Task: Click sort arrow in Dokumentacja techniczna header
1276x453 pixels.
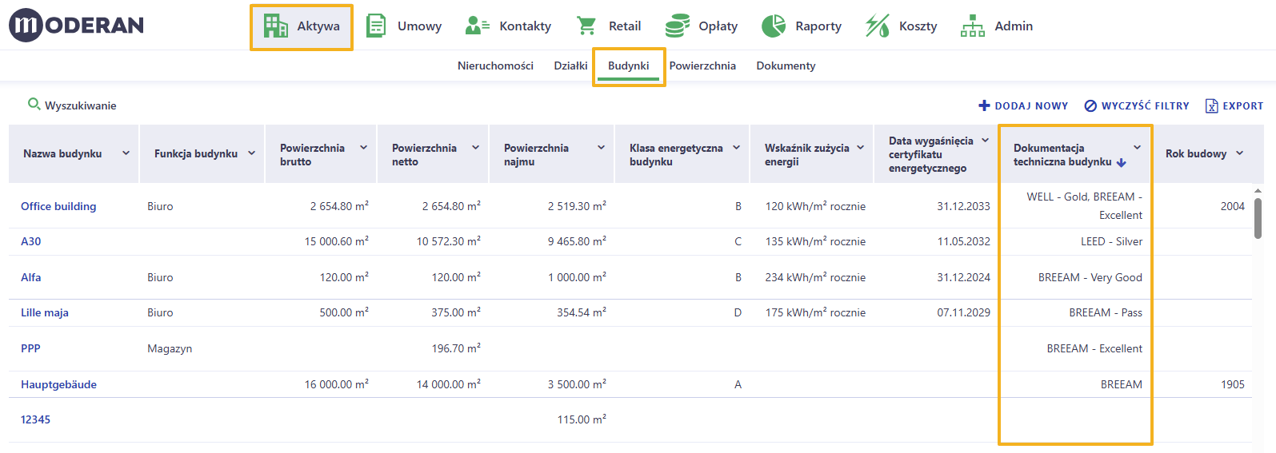Action: [x=1122, y=162]
